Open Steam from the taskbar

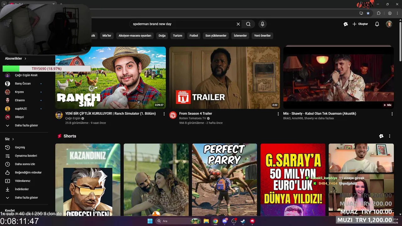243,221
